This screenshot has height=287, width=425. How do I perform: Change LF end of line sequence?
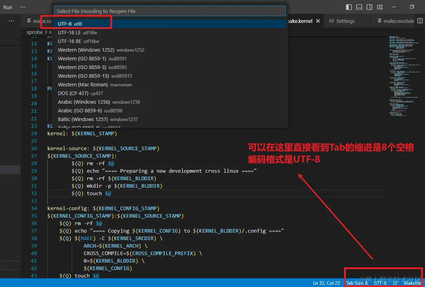coord(395,283)
